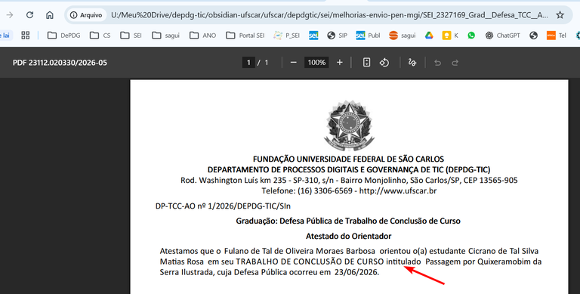Open the unlabeled blue sei! bookmark icon

click(x=313, y=36)
